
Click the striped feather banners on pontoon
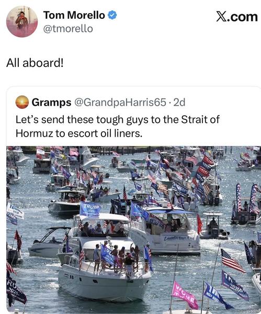[247, 198]
